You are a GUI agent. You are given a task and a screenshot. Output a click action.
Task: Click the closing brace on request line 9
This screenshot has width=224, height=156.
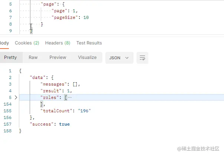(x=31, y=31)
